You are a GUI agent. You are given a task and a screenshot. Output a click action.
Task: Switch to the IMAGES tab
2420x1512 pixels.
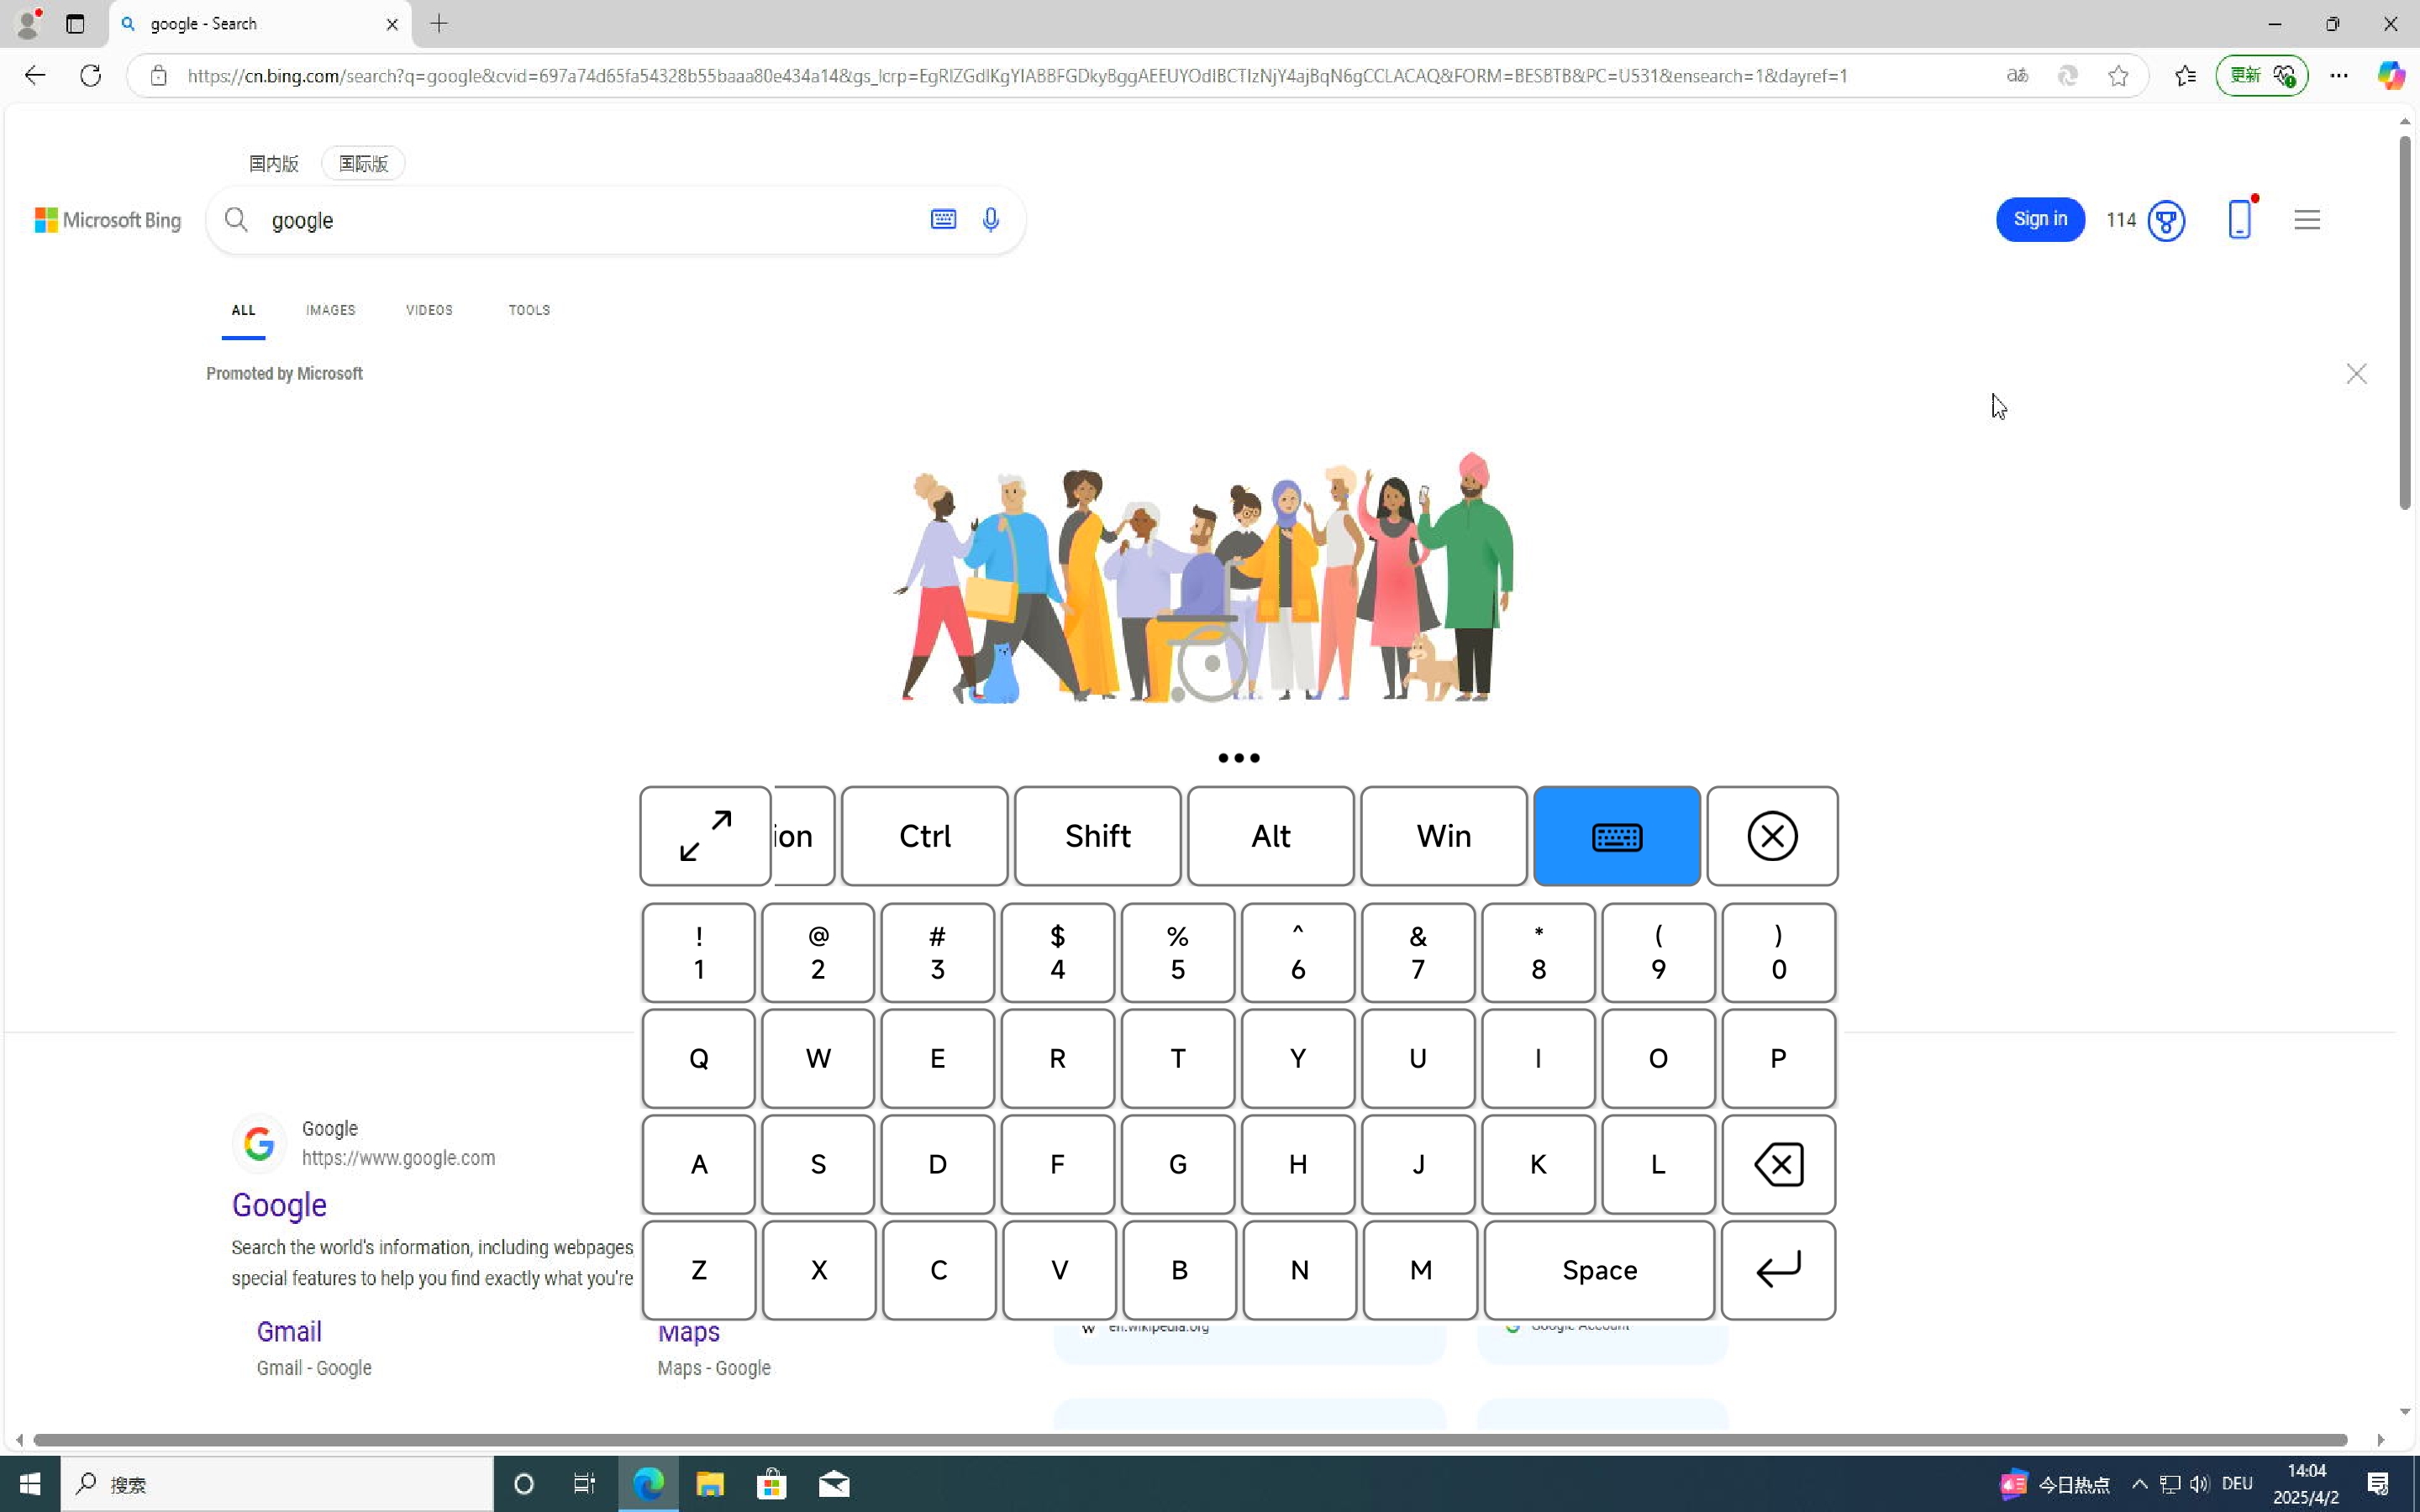tap(330, 310)
